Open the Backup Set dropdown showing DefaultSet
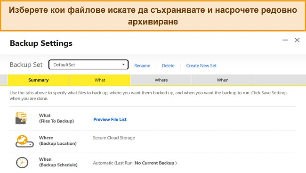Image resolution: width=306 pixels, height=173 pixels. (89, 65)
